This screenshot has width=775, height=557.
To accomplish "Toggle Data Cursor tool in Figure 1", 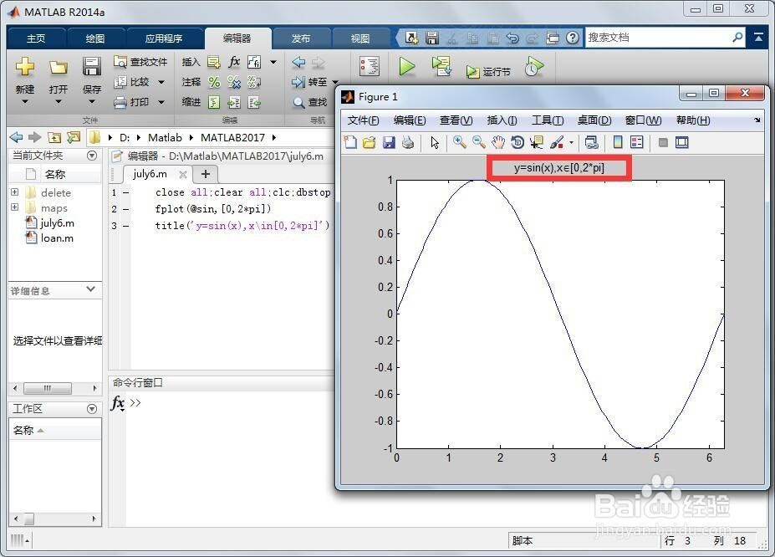I will pos(537,143).
